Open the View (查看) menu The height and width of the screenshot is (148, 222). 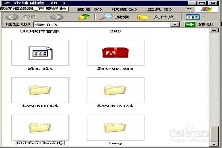[90, 9]
